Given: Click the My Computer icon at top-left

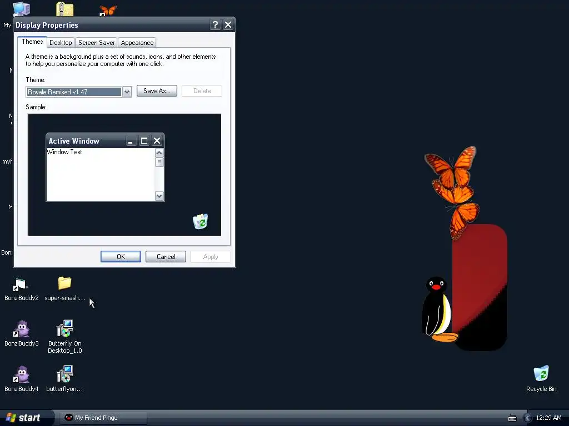Looking at the screenshot, I should pos(21,9).
